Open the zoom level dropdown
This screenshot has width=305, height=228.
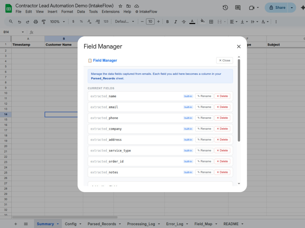(x=57, y=22)
